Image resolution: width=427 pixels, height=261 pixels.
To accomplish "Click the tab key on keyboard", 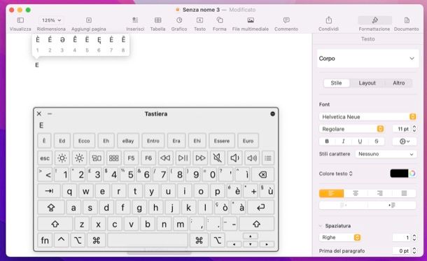I will pos(49,191).
